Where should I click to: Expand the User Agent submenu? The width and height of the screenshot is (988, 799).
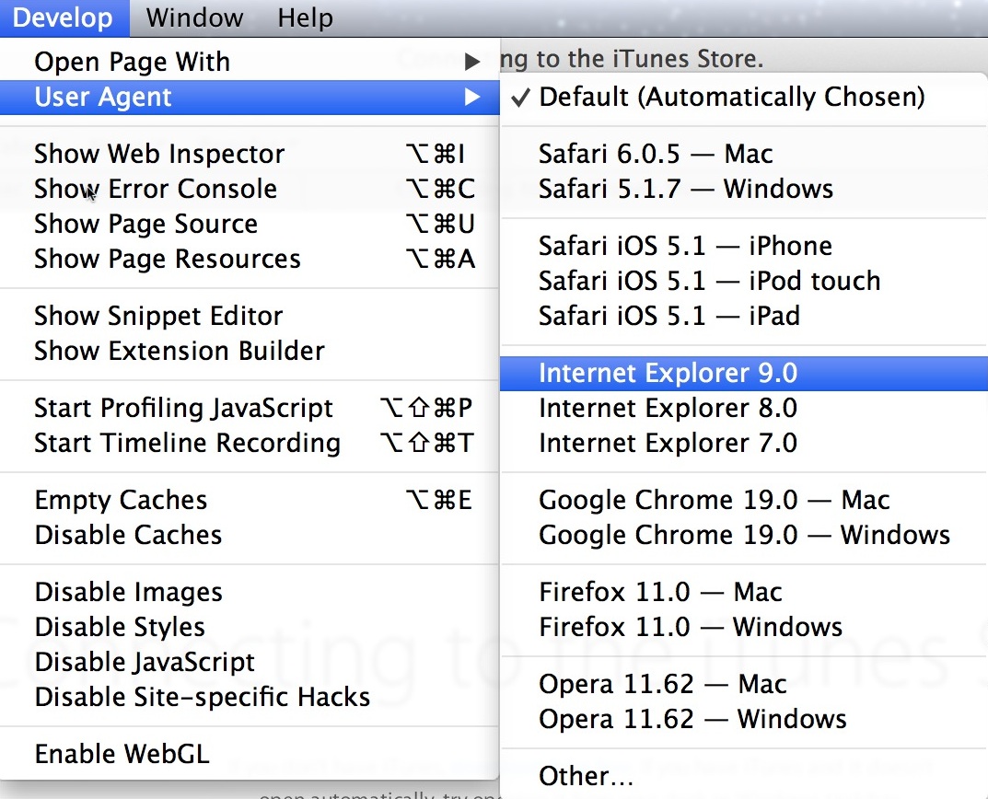(102, 97)
